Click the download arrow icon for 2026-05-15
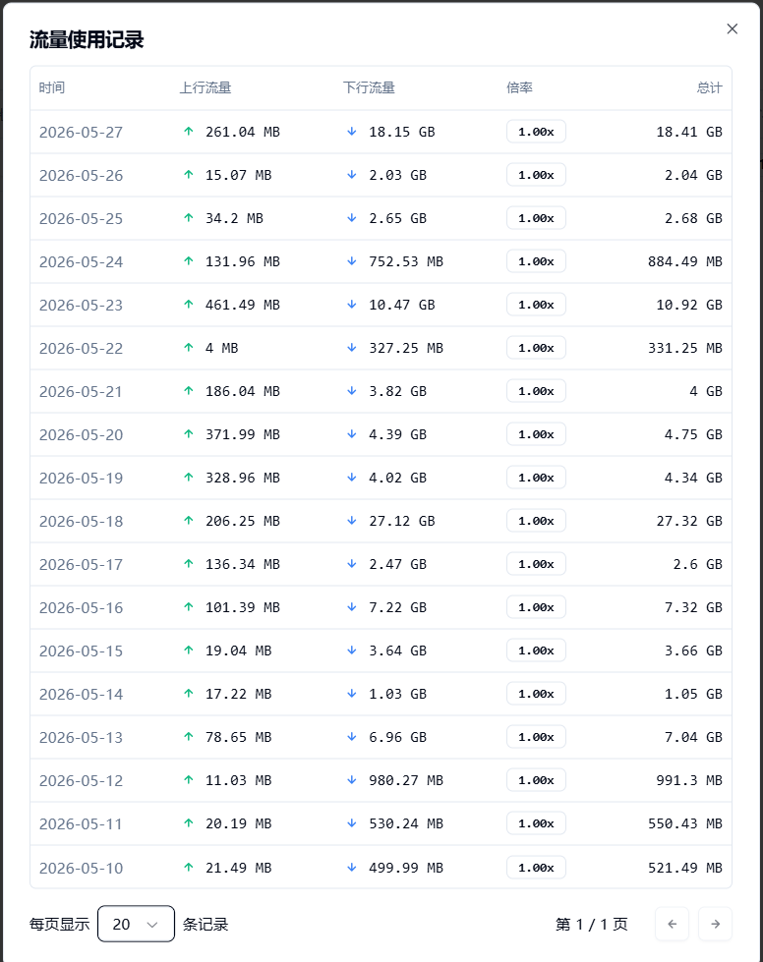The width and height of the screenshot is (763, 962). tap(352, 651)
